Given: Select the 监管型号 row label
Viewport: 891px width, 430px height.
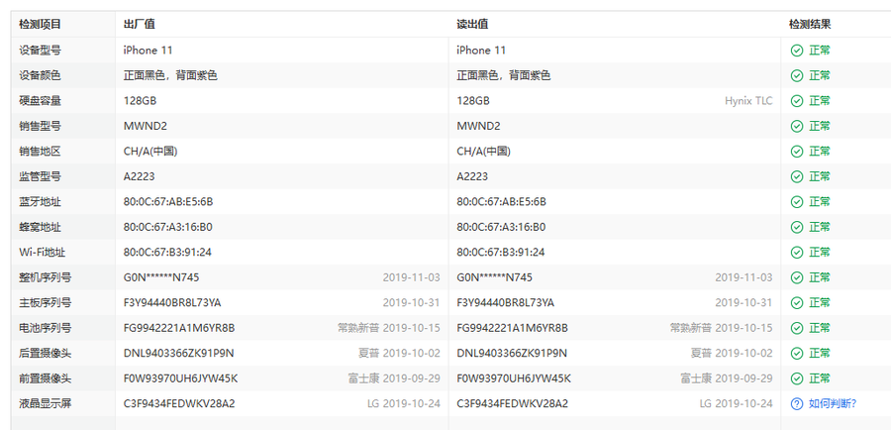Looking at the screenshot, I should [x=40, y=176].
